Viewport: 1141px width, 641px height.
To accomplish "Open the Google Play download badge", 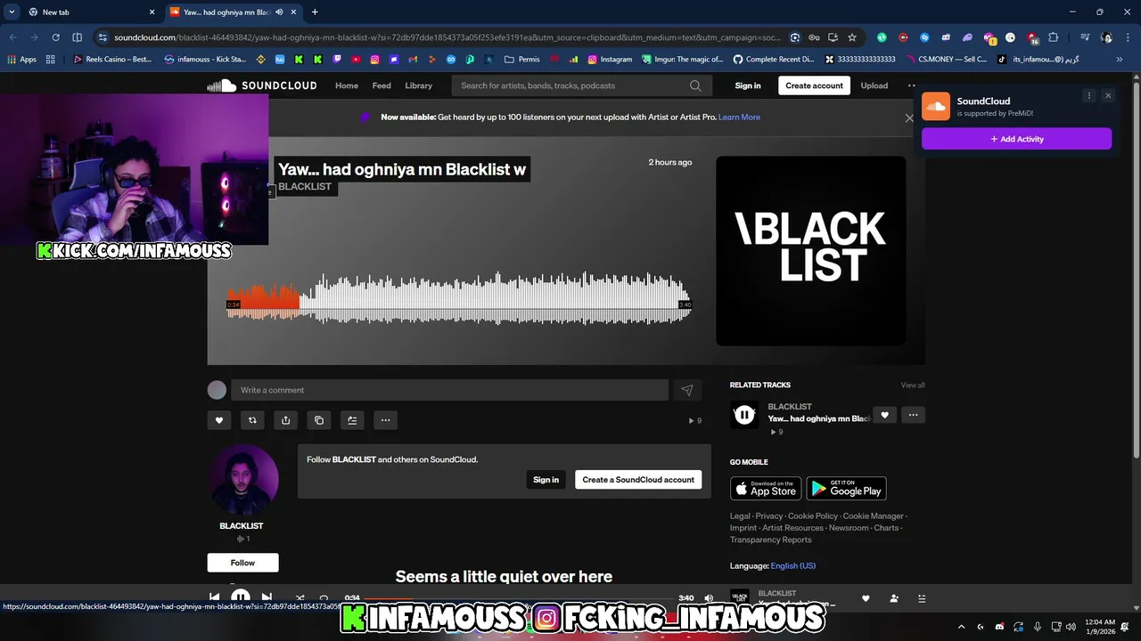I will [x=846, y=489].
